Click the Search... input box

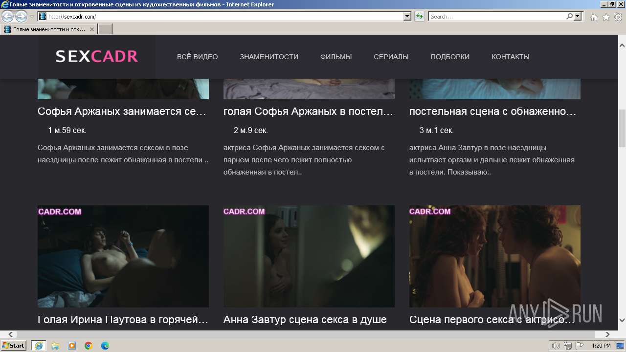click(497, 16)
